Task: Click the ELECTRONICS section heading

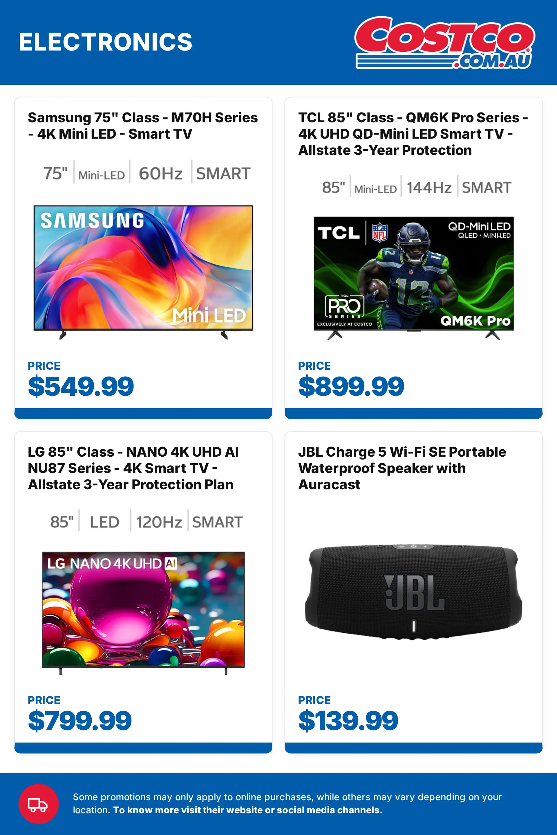Action: coord(106,42)
